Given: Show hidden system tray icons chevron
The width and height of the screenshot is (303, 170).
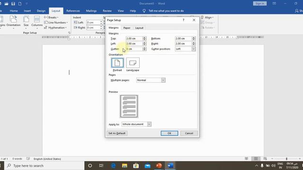Looking at the screenshot, I should pos(257,166).
